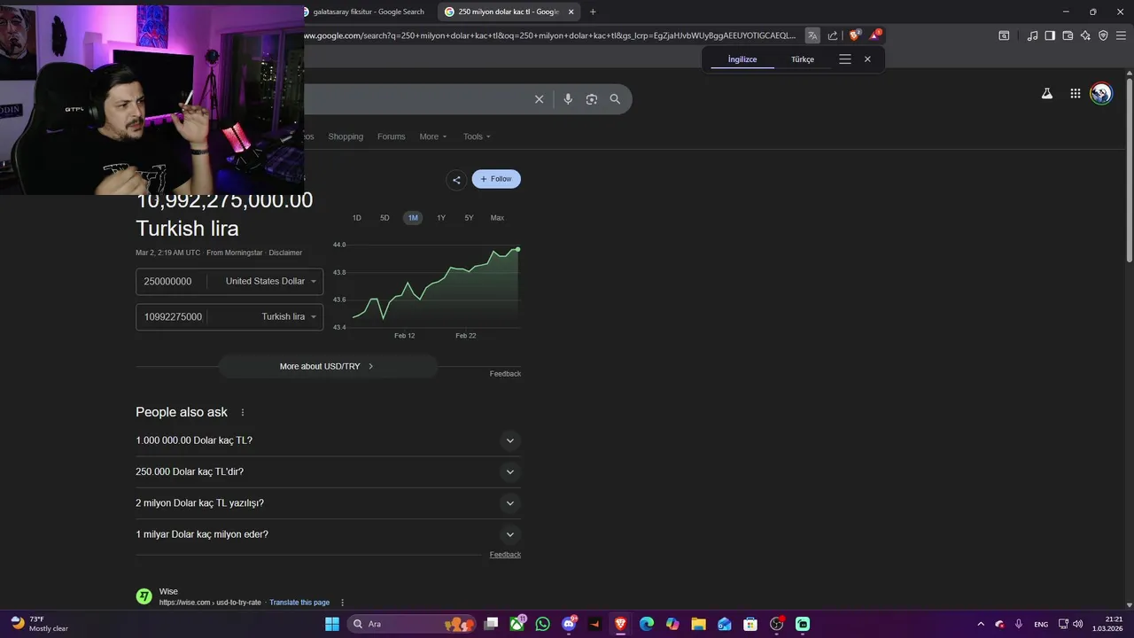Open the Leo AI sparkle icon
This screenshot has height=638, width=1134.
pyautogui.click(x=1085, y=35)
